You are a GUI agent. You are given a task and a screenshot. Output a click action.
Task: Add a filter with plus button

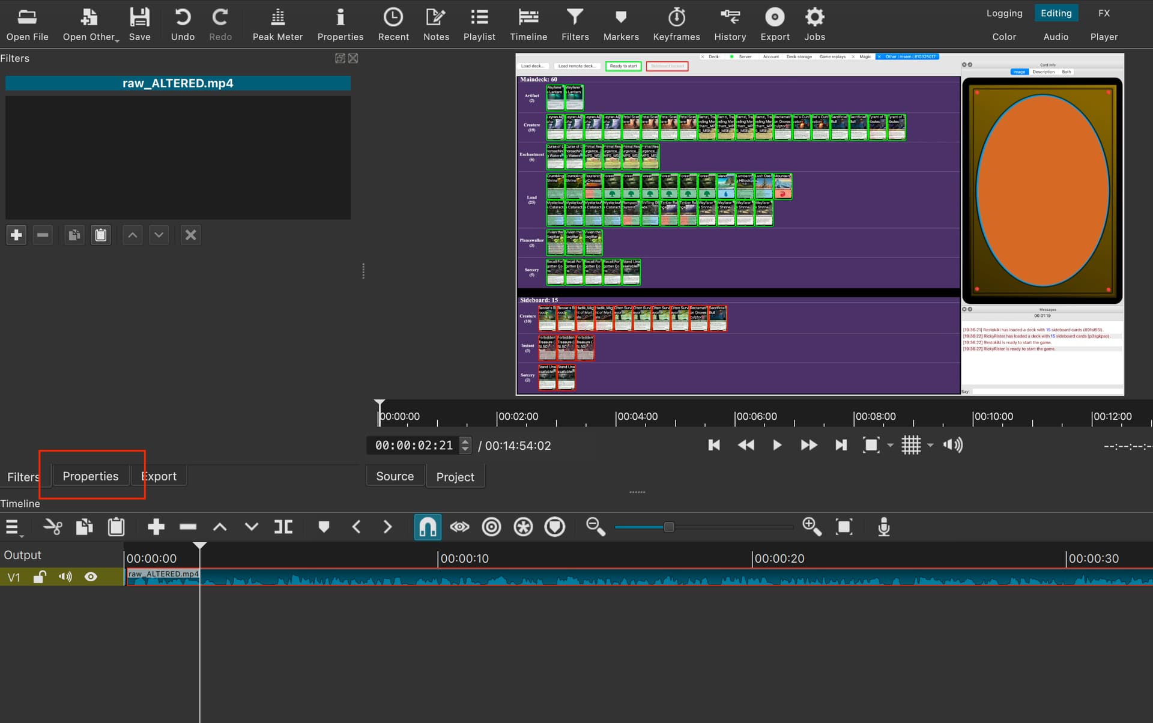16,235
